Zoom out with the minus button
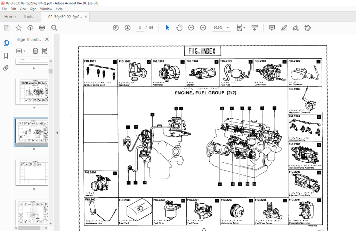The image size is (356, 231). [x=191, y=28]
